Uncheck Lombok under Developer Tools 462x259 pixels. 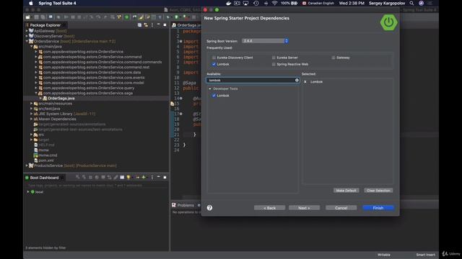pyautogui.click(x=214, y=96)
